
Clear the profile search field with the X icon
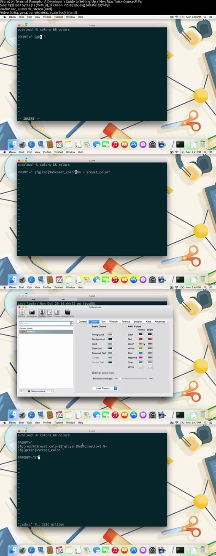point(71,323)
